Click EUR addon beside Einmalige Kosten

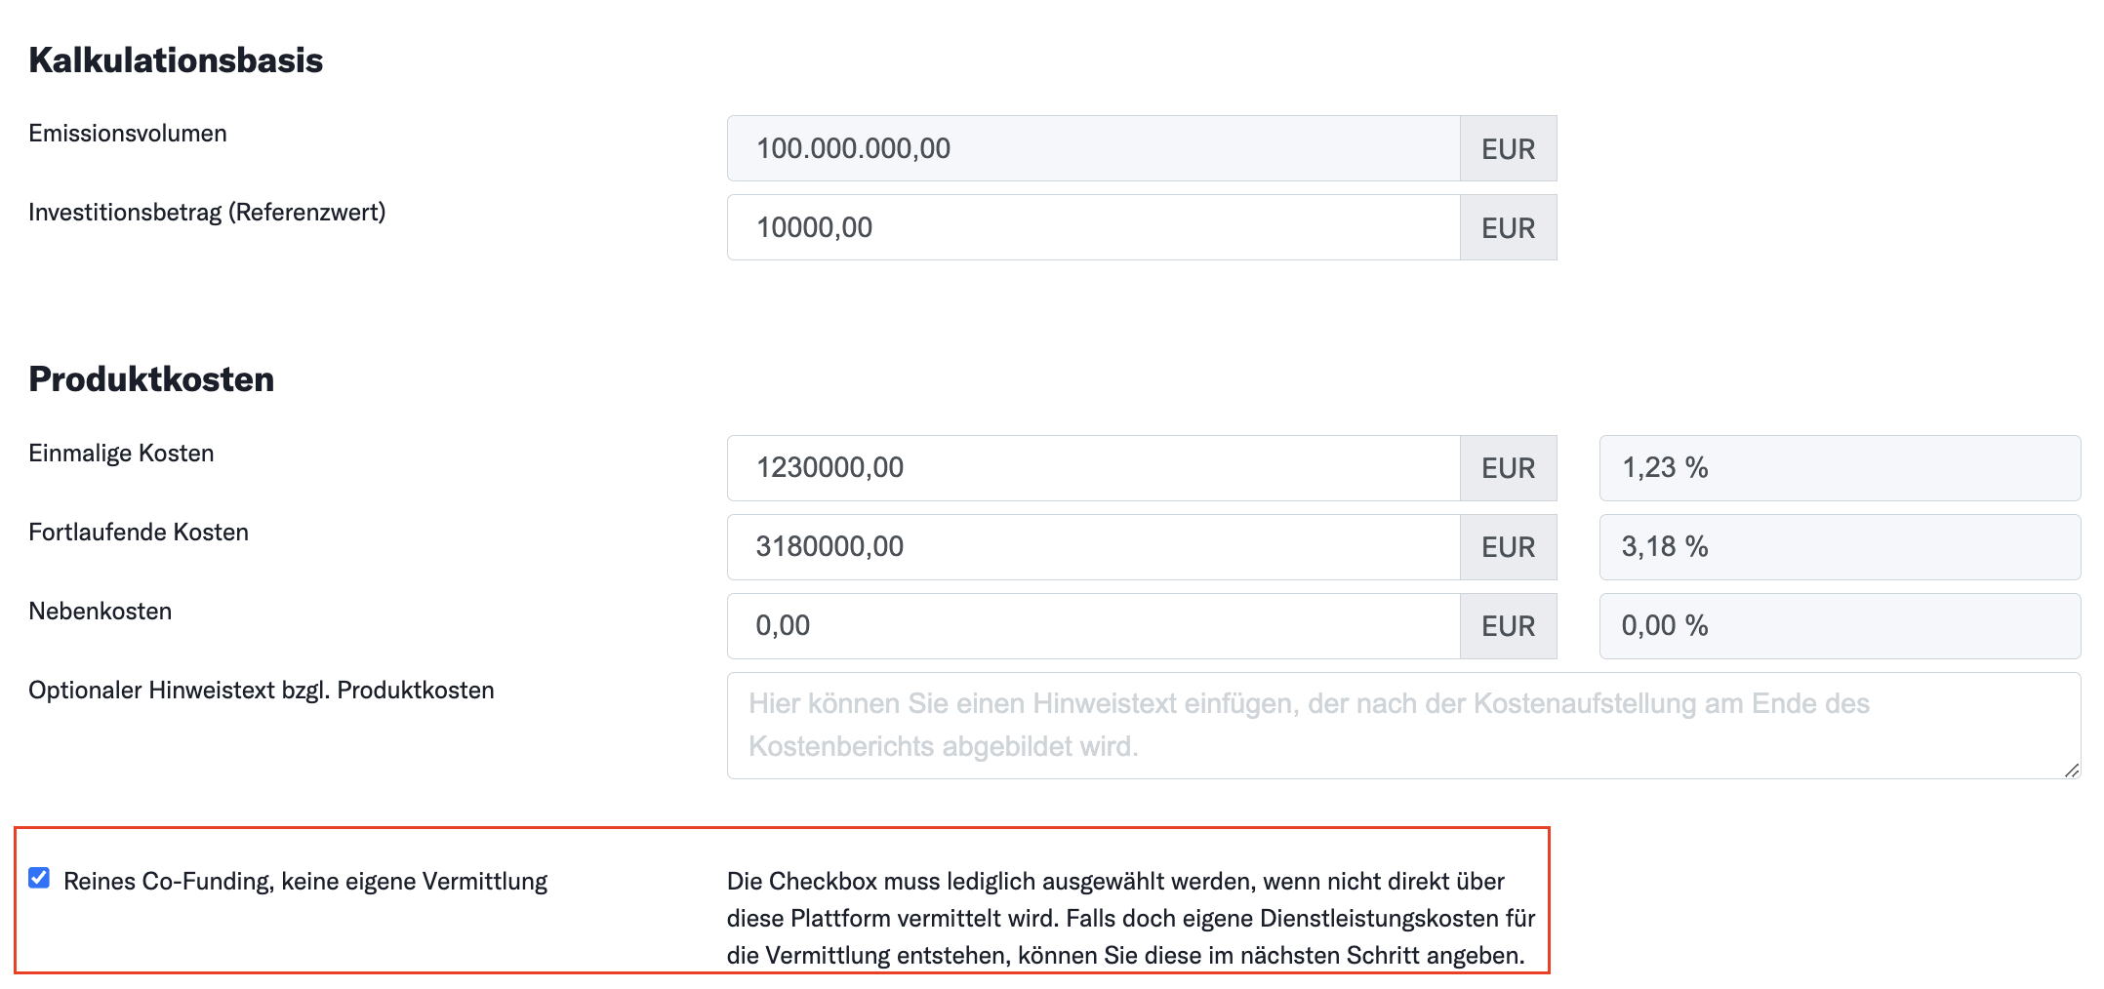1508,468
